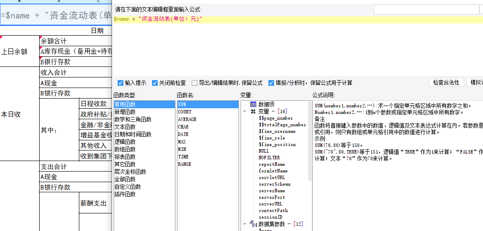
Task: Select the RANGE function name
Action: (208, 164)
